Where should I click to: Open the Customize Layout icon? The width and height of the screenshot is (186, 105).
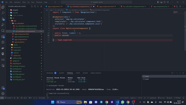(x=168, y=2)
